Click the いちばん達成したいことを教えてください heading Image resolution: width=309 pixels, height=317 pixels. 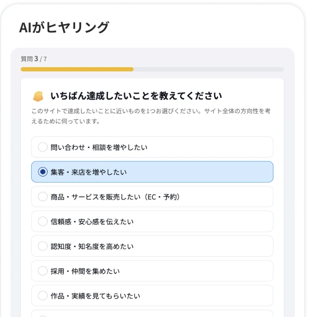coord(136,96)
